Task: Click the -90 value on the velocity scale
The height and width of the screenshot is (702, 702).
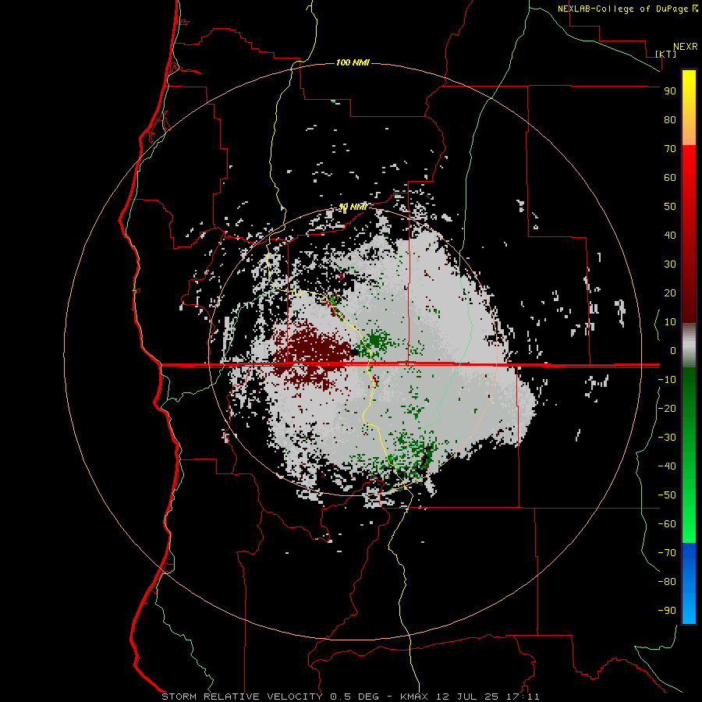Action: point(667,610)
